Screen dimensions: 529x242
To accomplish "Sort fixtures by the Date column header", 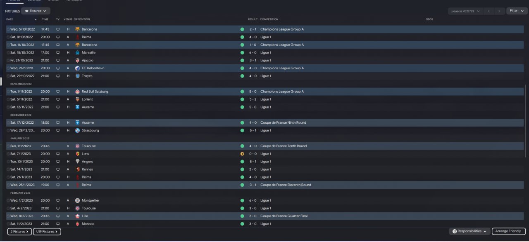I will [x=10, y=19].
